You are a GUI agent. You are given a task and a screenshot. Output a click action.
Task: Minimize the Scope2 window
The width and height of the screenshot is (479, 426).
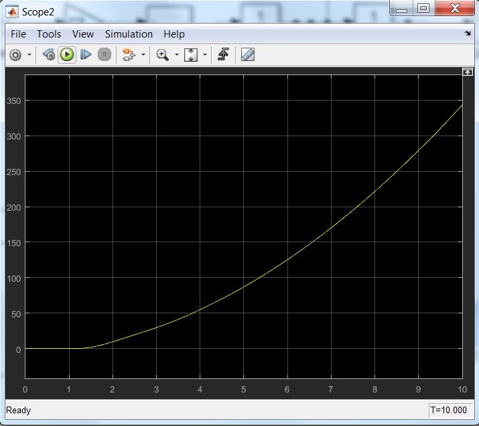pos(401,8)
